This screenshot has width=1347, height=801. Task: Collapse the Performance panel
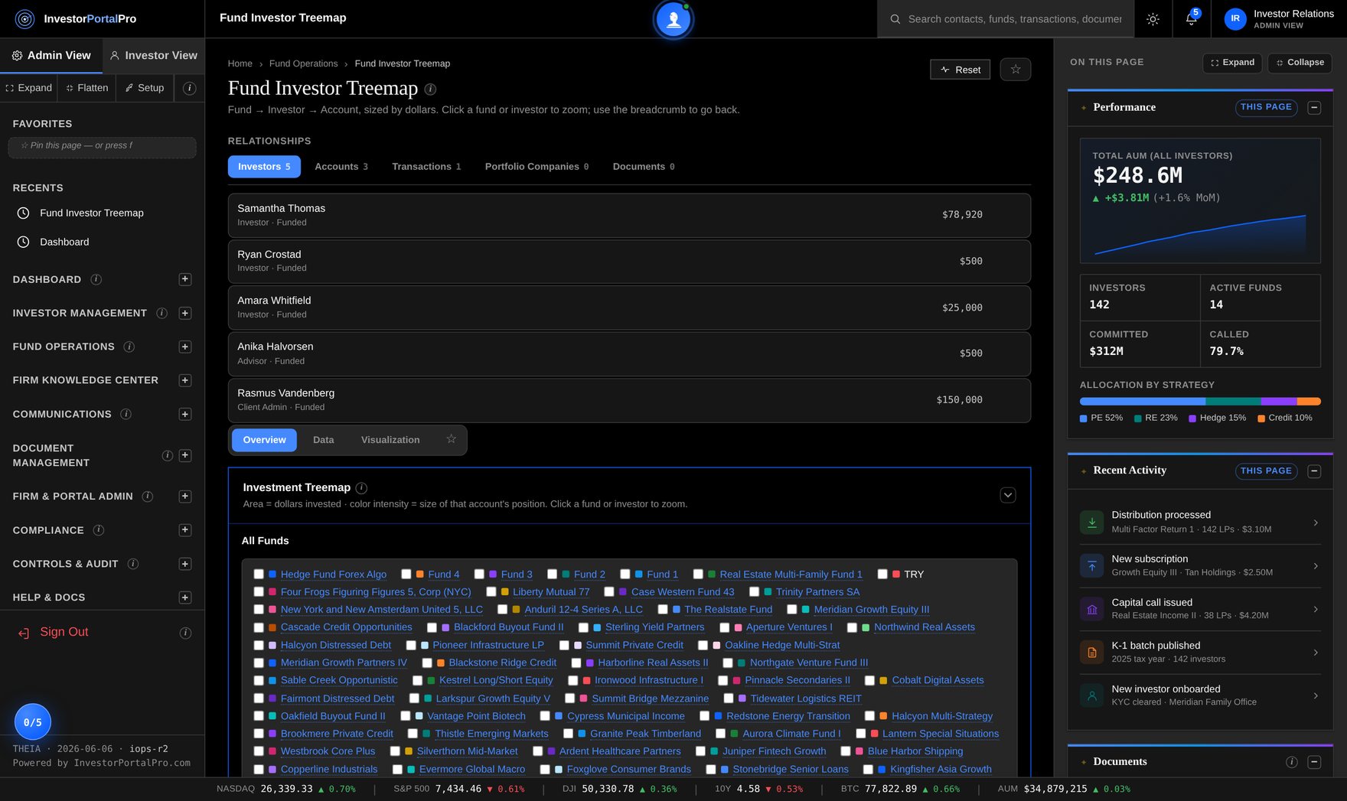tap(1314, 108)
